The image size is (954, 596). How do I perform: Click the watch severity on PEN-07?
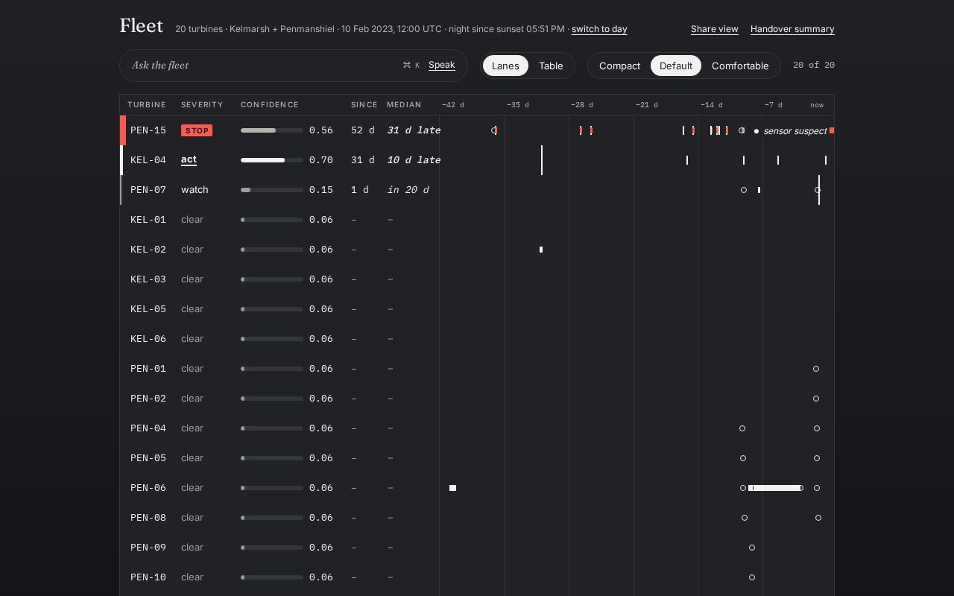pos(195,190)
